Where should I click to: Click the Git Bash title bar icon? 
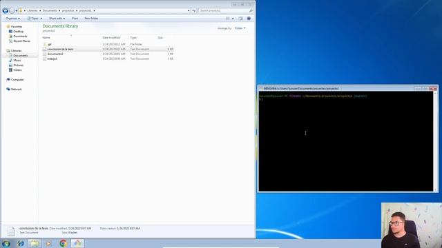click(261, 88)
